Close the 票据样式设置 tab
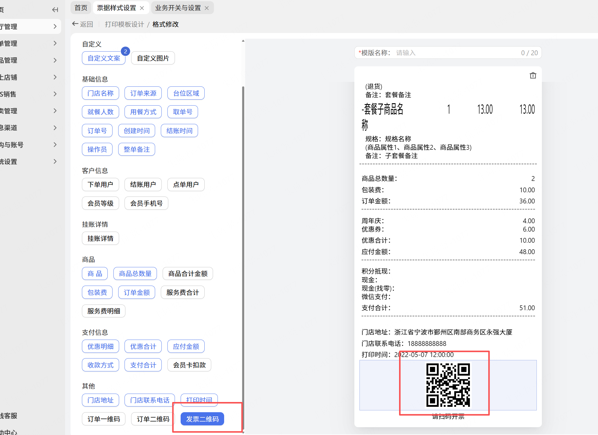 (142, 8)
